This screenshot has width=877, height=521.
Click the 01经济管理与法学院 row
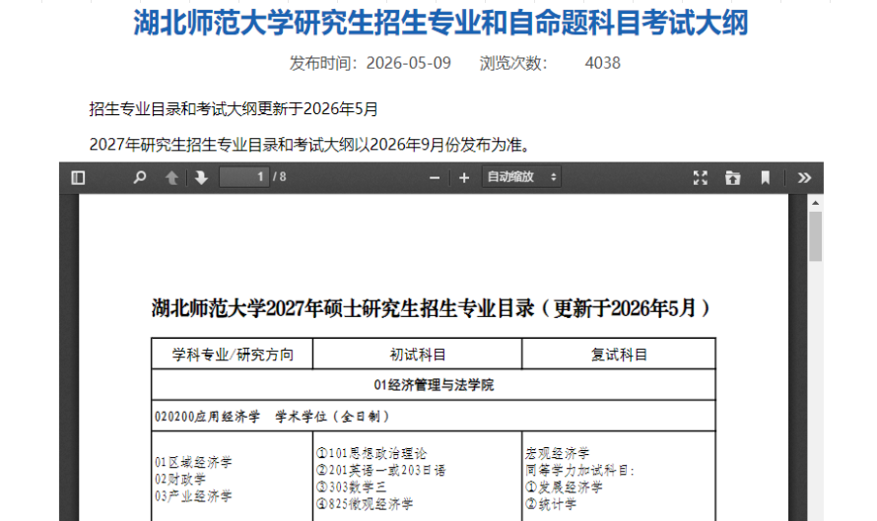tap(434, 385)
